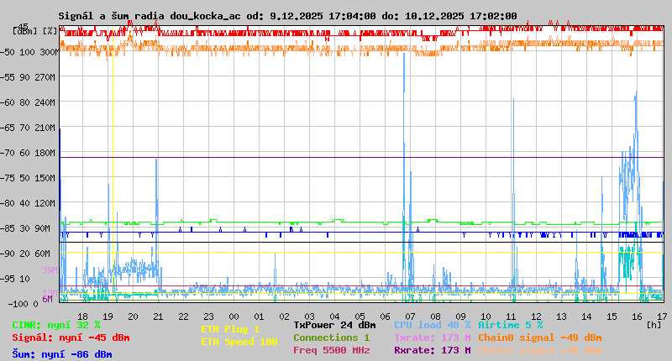Select the 'CINR: nyní 32 %' legend entry
672x361 pixels.
coord(56,326)
